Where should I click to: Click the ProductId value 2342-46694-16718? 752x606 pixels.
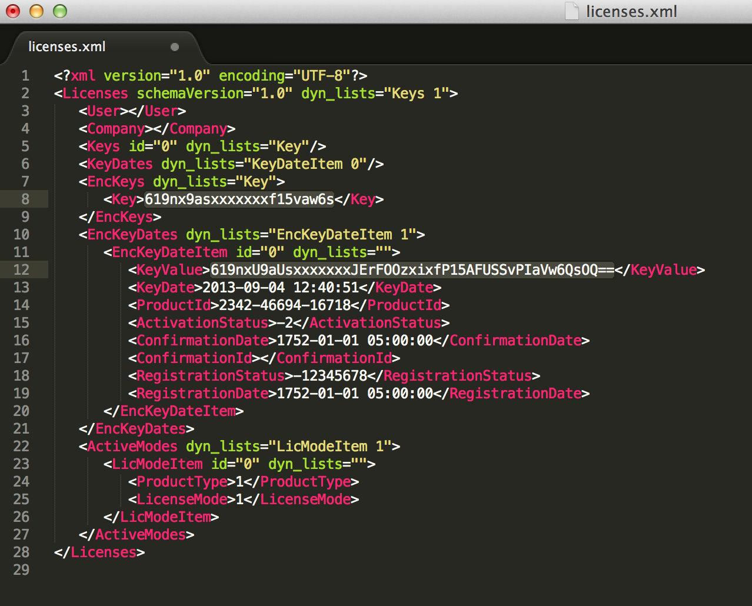click(285, 305)
